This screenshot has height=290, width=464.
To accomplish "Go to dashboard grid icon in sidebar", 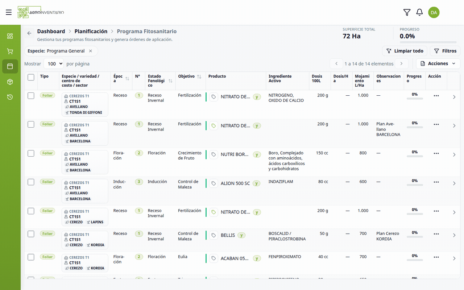I will pyautogui.click(x=10, y=36).
